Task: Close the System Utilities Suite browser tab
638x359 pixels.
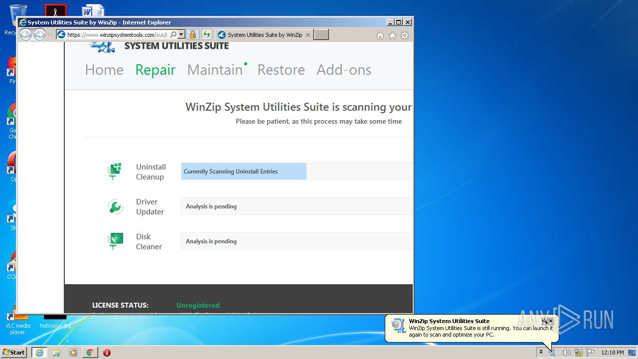Action: coord(308,35)
